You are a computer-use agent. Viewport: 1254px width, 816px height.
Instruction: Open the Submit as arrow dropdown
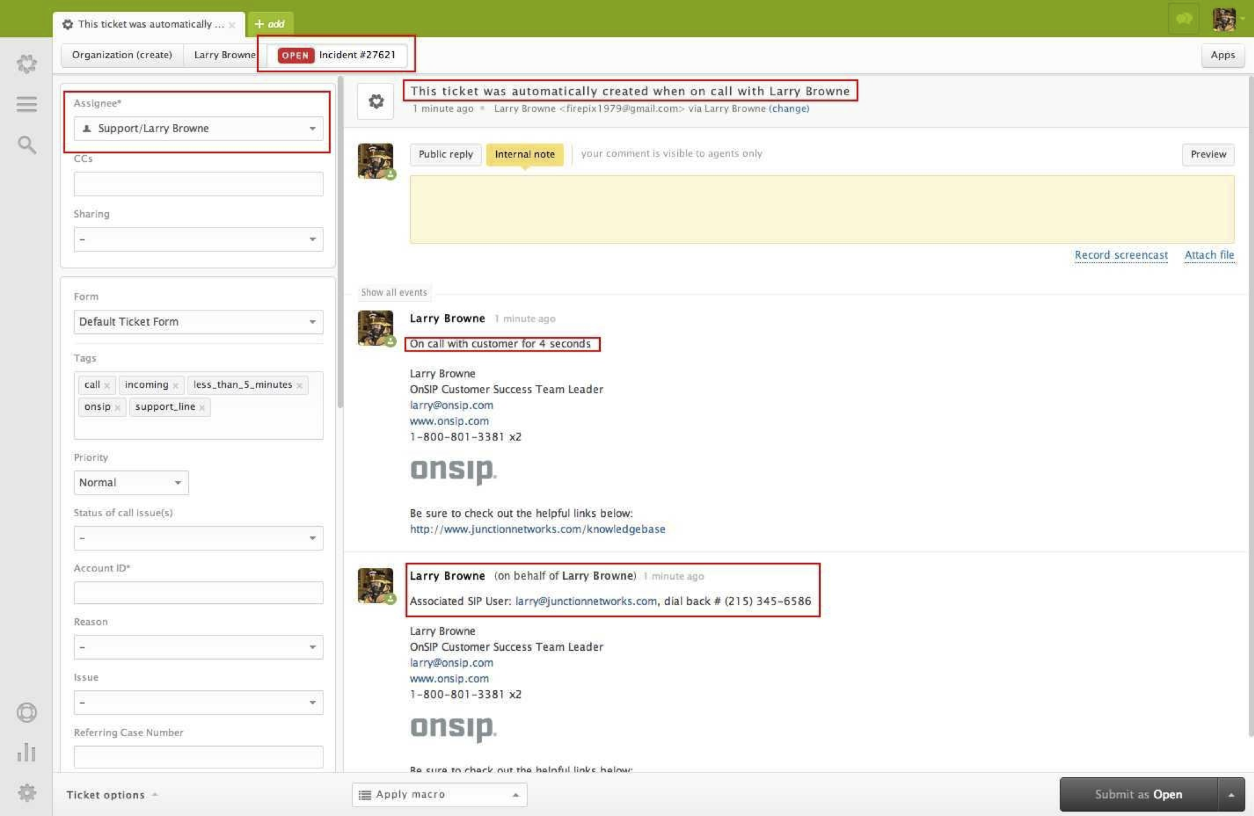pos(1231,794)
